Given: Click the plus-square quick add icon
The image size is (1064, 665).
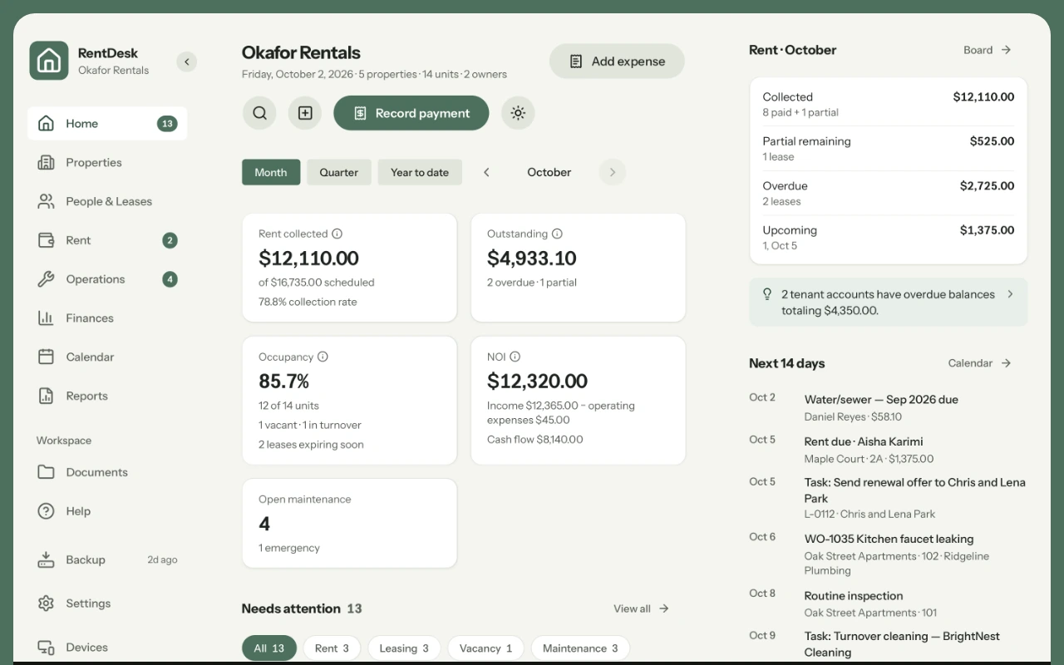Looking at the screenshot, I should [305, 113].
